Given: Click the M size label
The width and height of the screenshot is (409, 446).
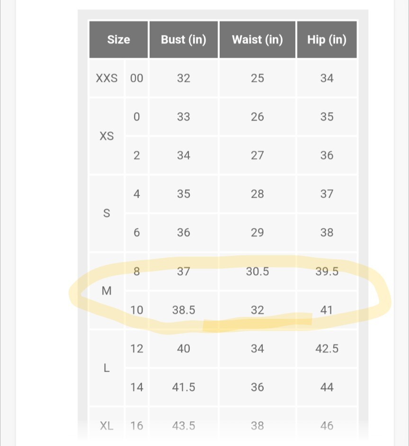Looking at the screenshot, I should (x=107, y=291).
